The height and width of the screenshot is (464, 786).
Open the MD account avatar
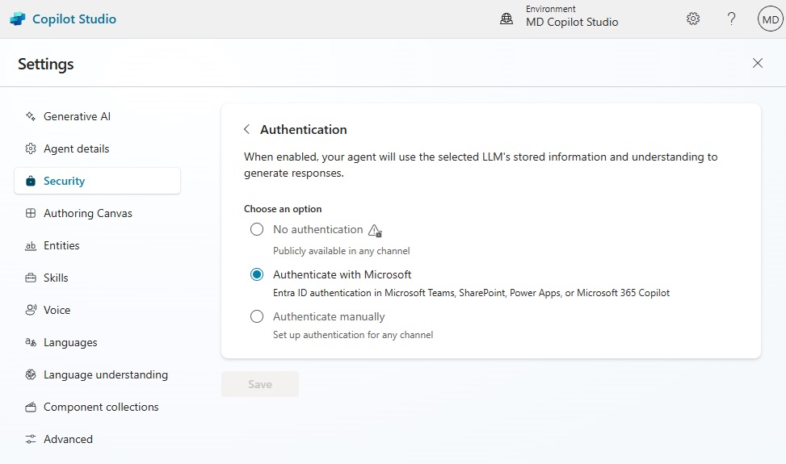pyautogui.click(x=770, y=19)
